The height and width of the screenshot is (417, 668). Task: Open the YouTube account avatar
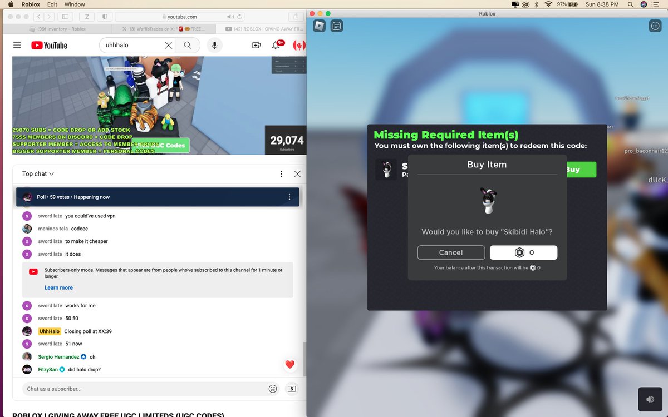pos(299,46)
